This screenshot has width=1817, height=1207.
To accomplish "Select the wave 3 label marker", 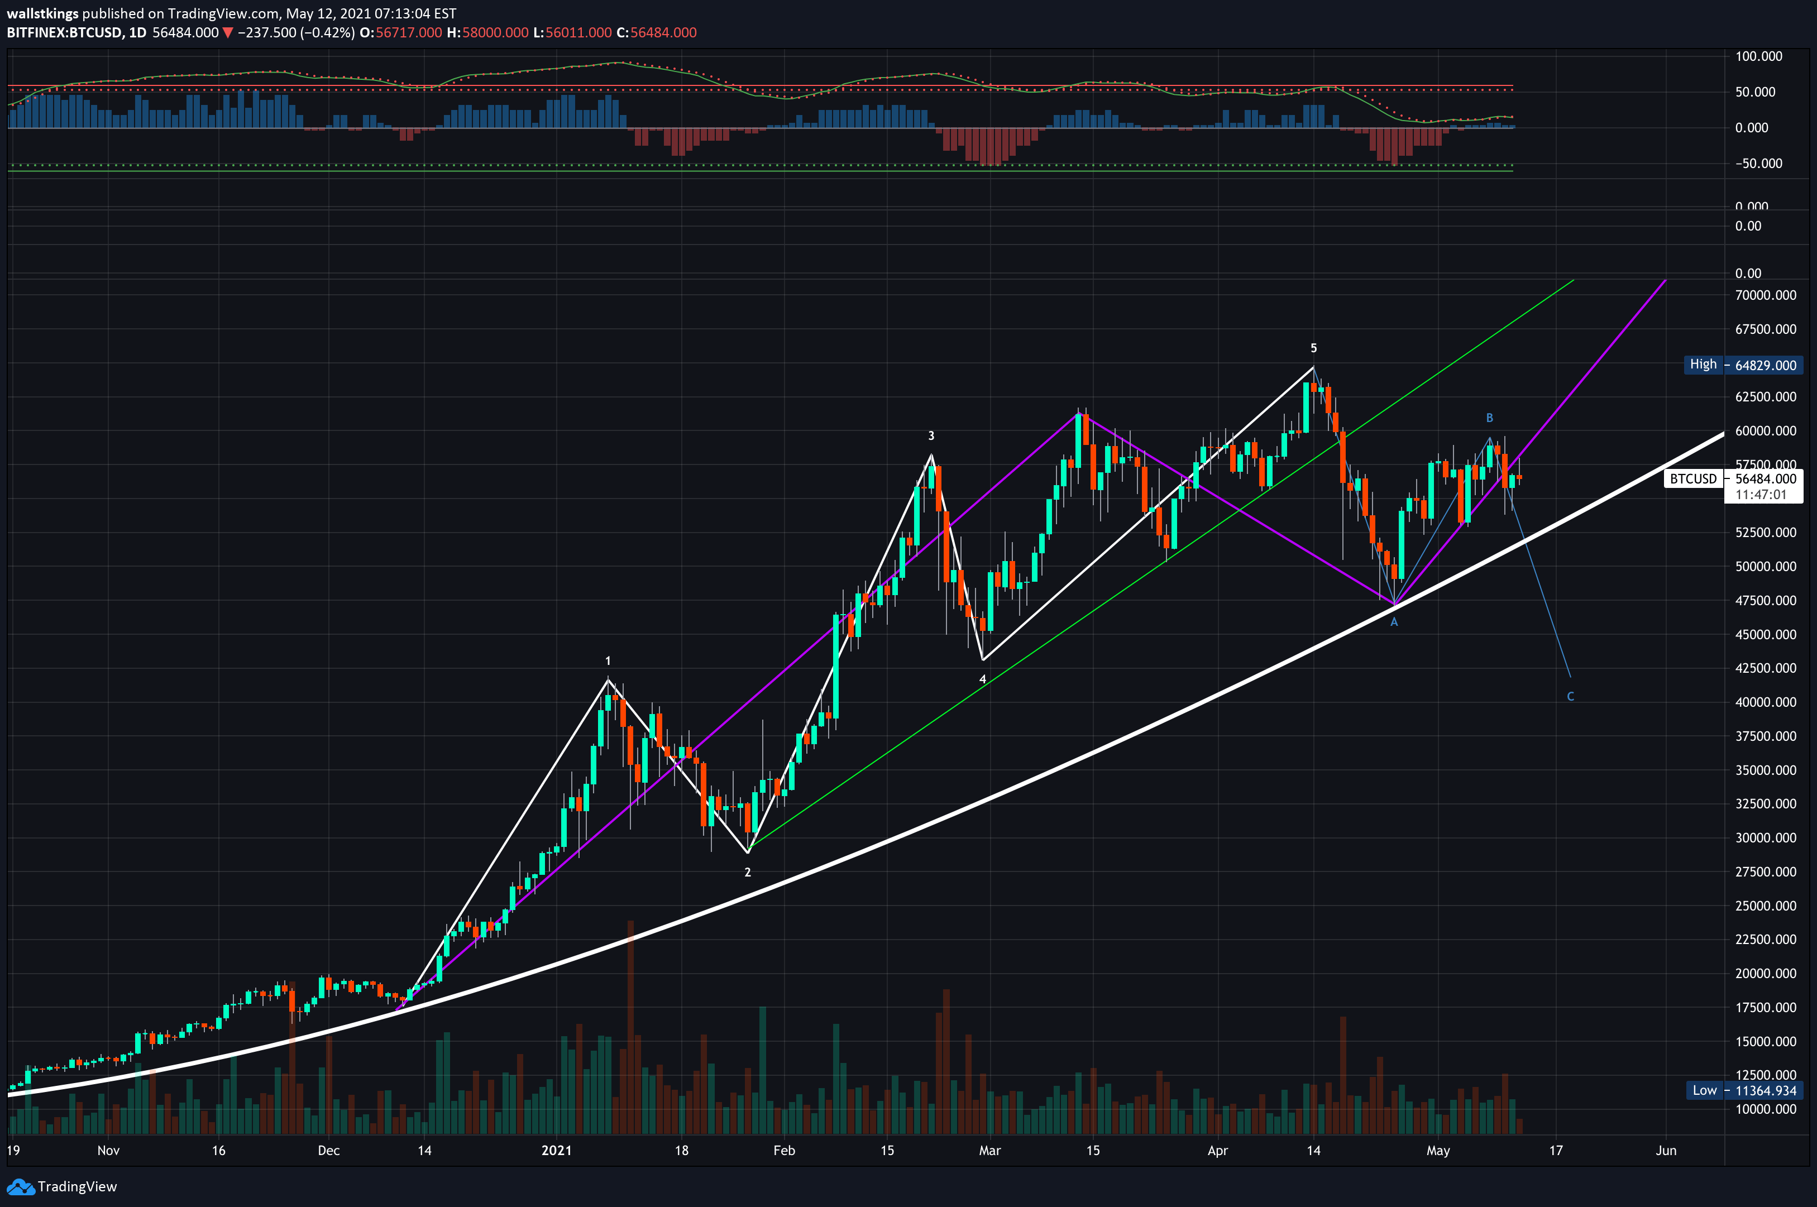I will (x=931, y=435).
